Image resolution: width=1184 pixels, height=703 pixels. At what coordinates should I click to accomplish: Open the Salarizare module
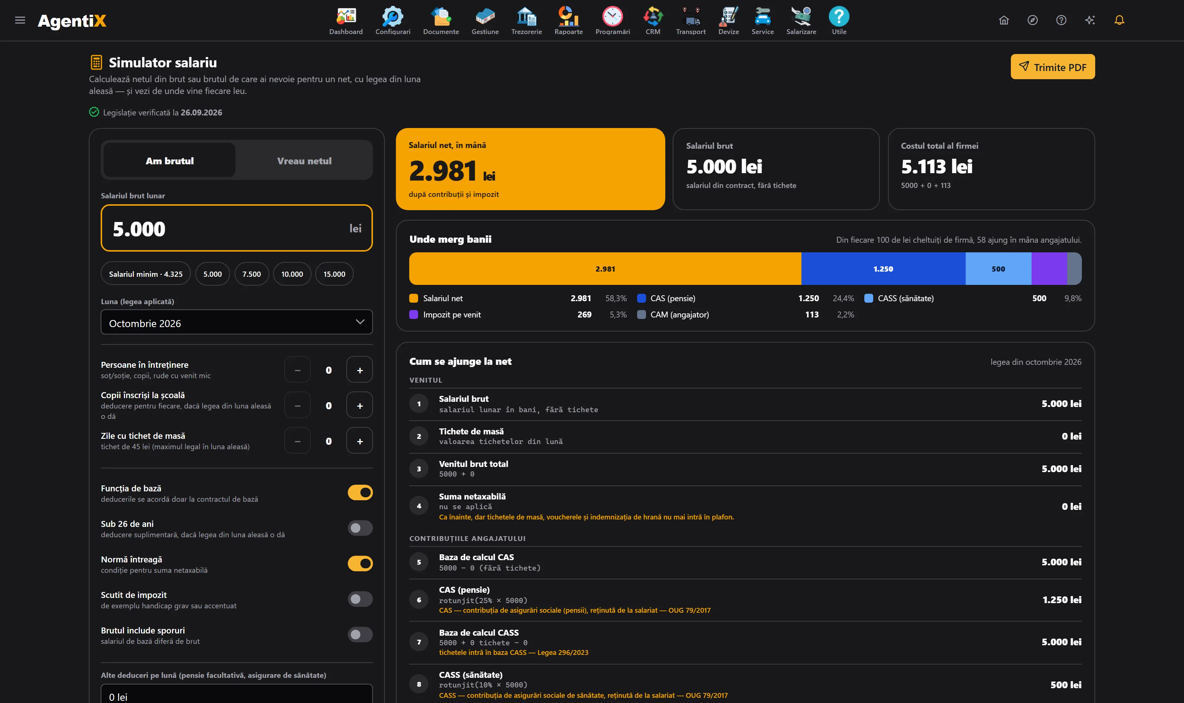[x=801, y=21]
